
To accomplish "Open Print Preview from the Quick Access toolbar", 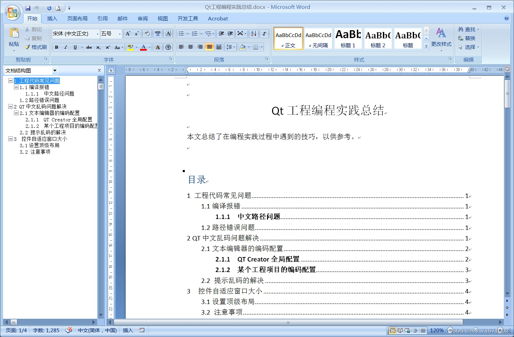I will click(x=58, y=8).
